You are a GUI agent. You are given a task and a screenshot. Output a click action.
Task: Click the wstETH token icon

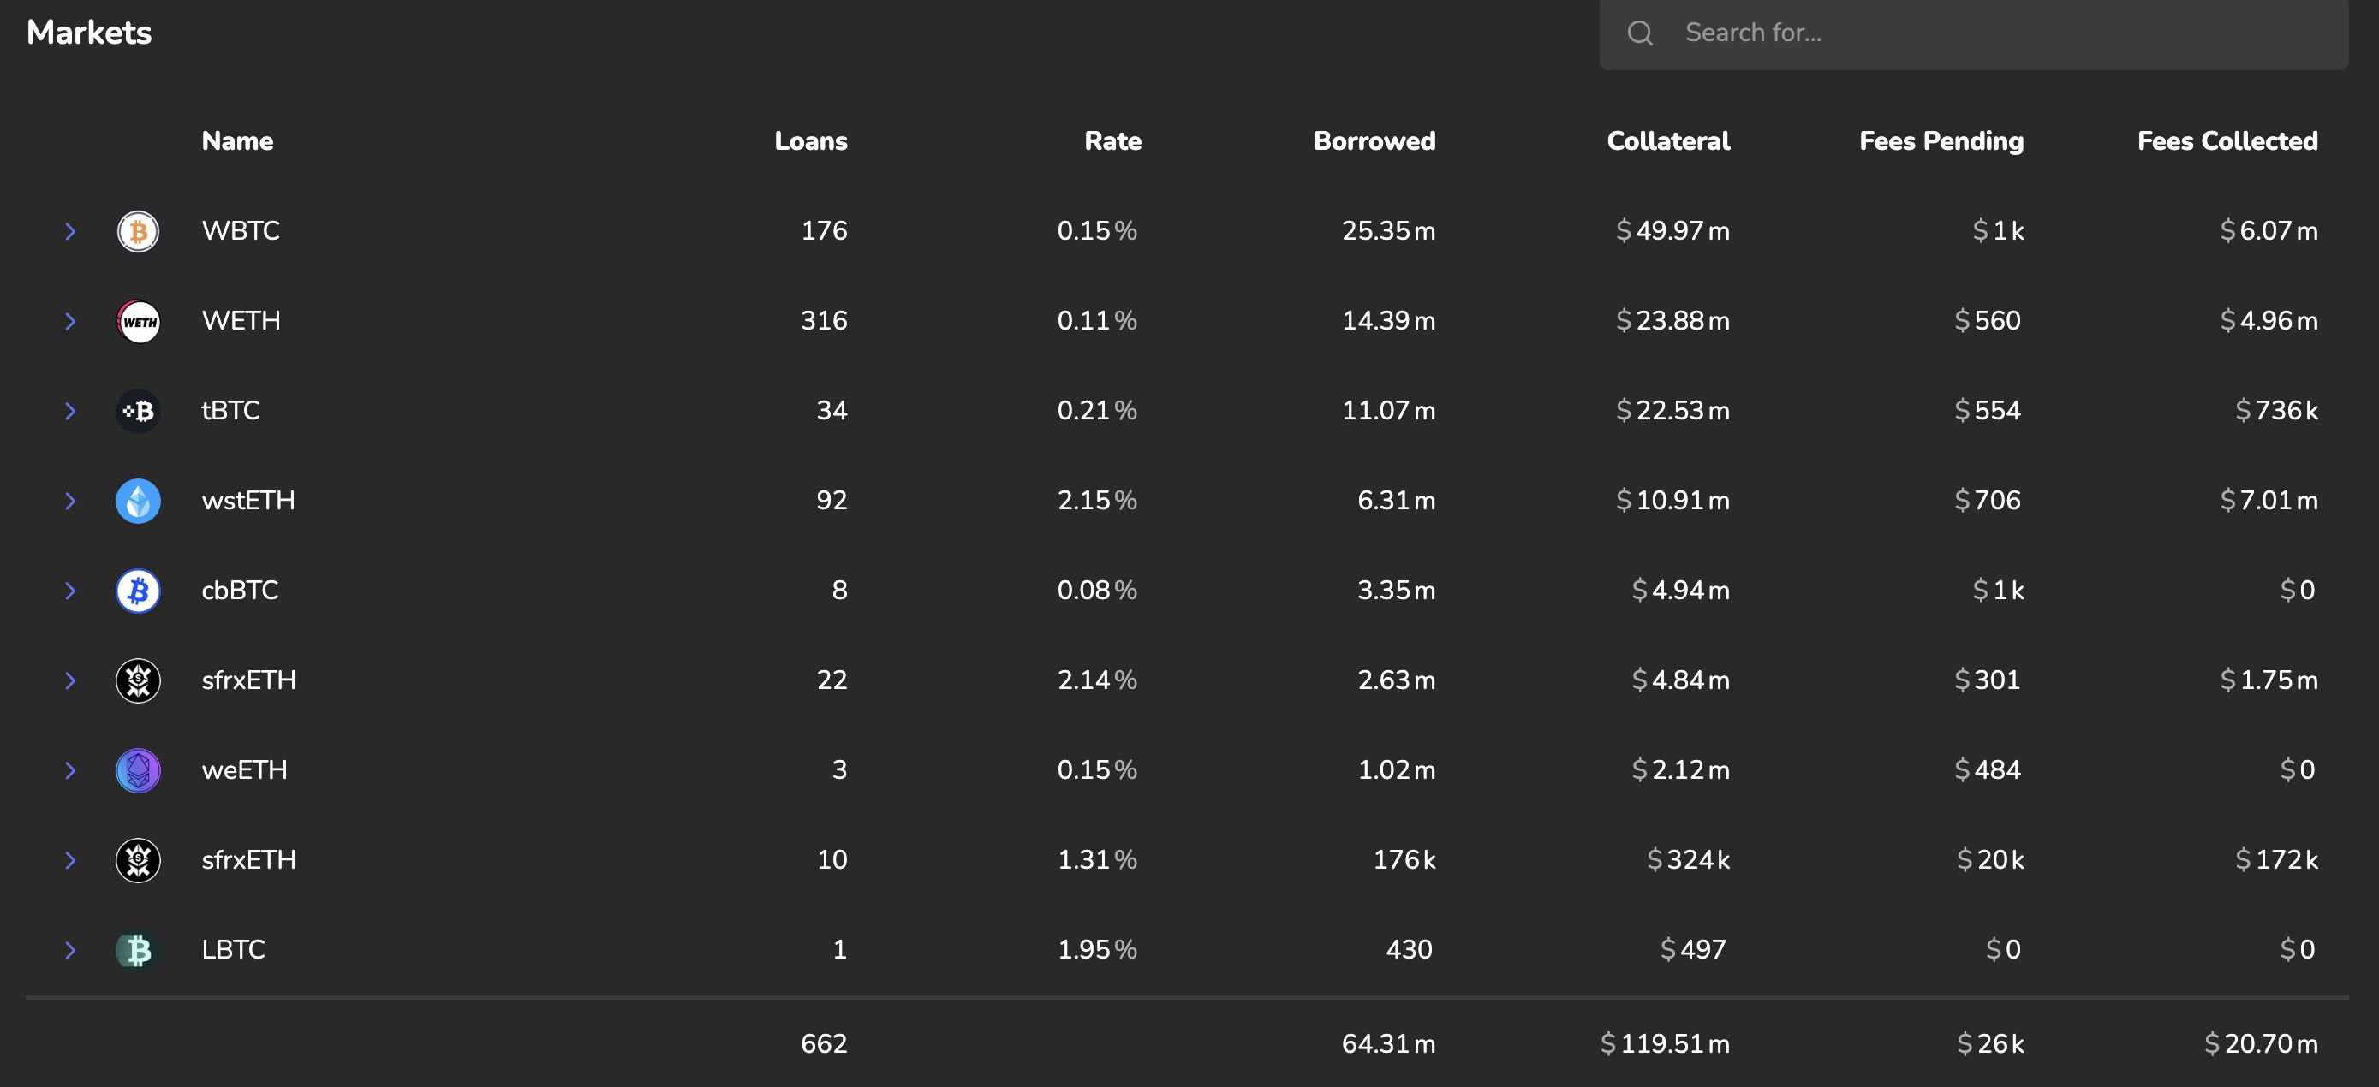pos(138,501)
